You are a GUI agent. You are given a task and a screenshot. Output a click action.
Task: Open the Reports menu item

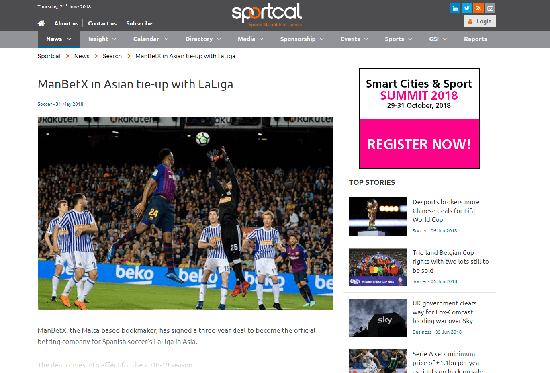(475, 39)
